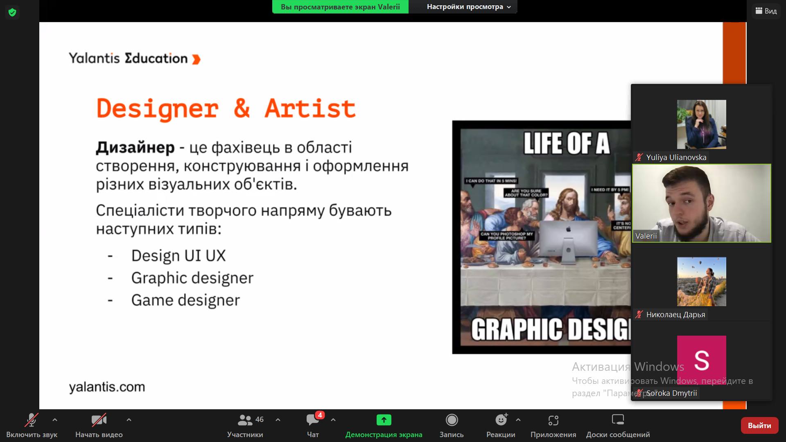This screenshot has width=786, height=442.
Task: Click the Graphic designer list item
Action: (x=192, y=278)
